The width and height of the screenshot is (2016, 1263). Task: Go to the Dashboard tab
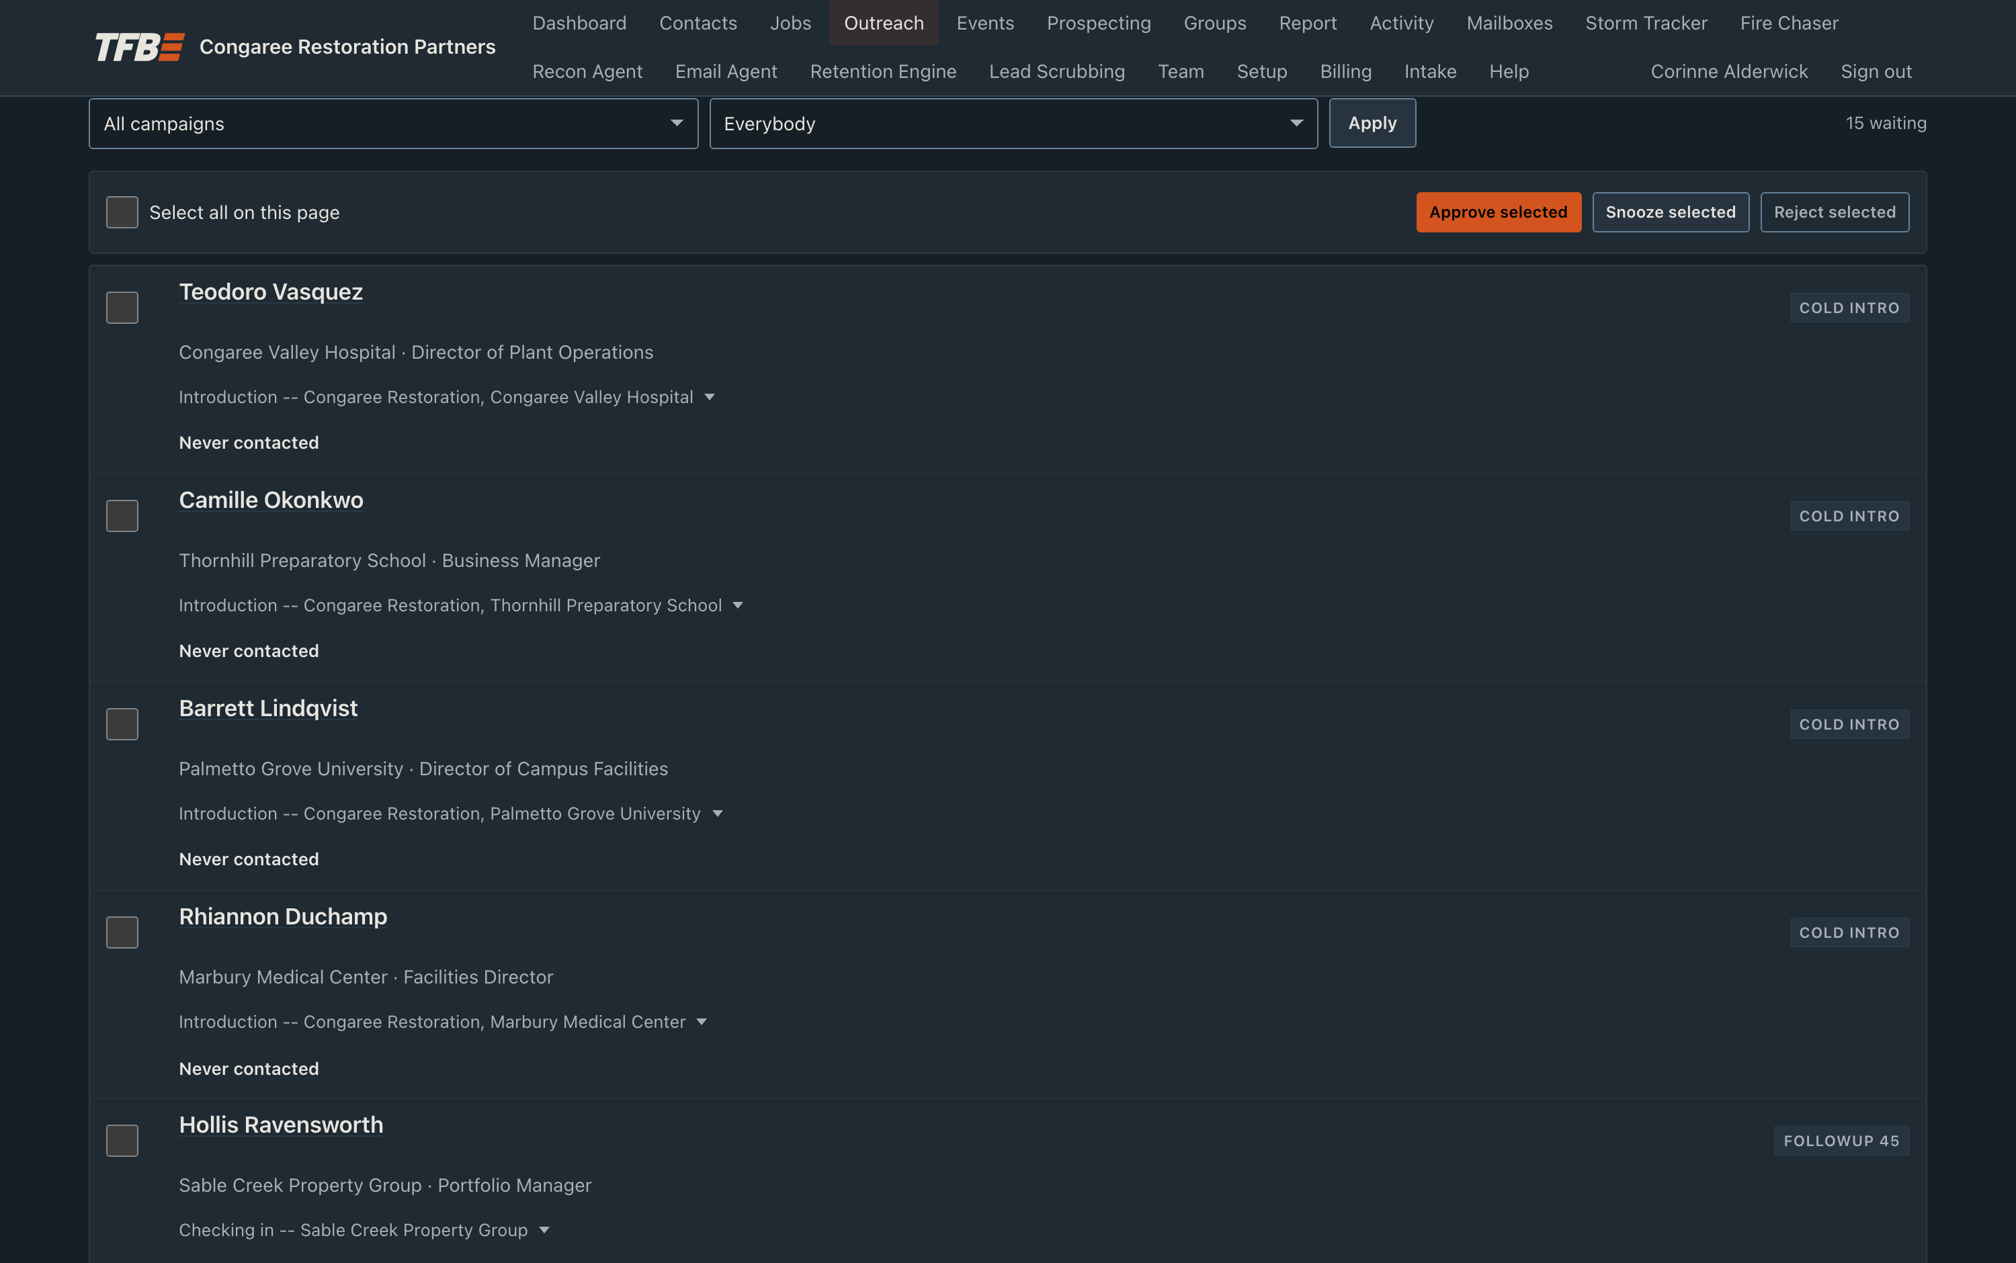[x=579, y=24]
